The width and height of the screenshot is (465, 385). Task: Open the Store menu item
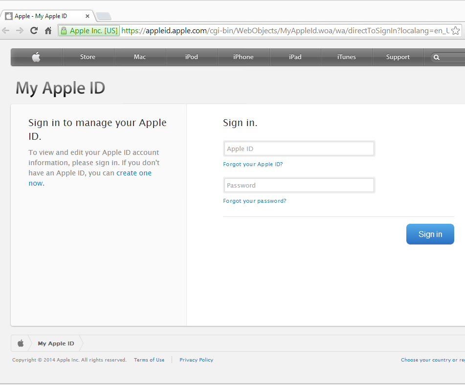(x=88, y=57)
